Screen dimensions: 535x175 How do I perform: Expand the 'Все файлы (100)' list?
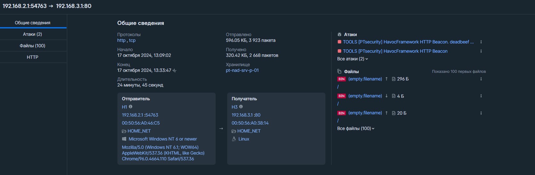coord(356,128)
